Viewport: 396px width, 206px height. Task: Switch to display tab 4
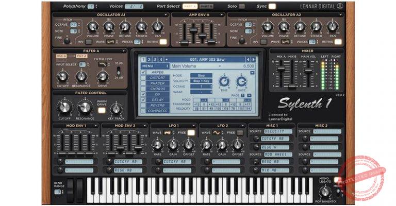click(x=161, y=60)
